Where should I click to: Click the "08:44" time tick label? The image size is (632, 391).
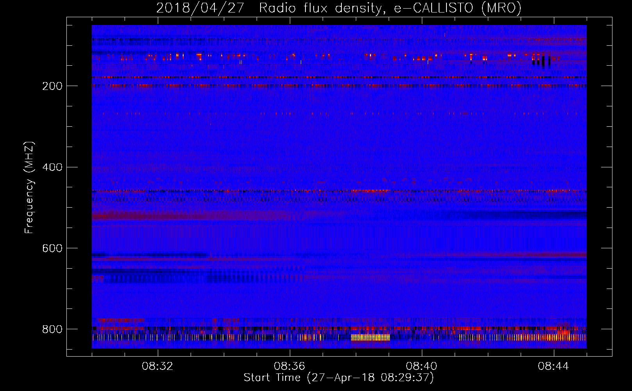(x=554, y=366)
